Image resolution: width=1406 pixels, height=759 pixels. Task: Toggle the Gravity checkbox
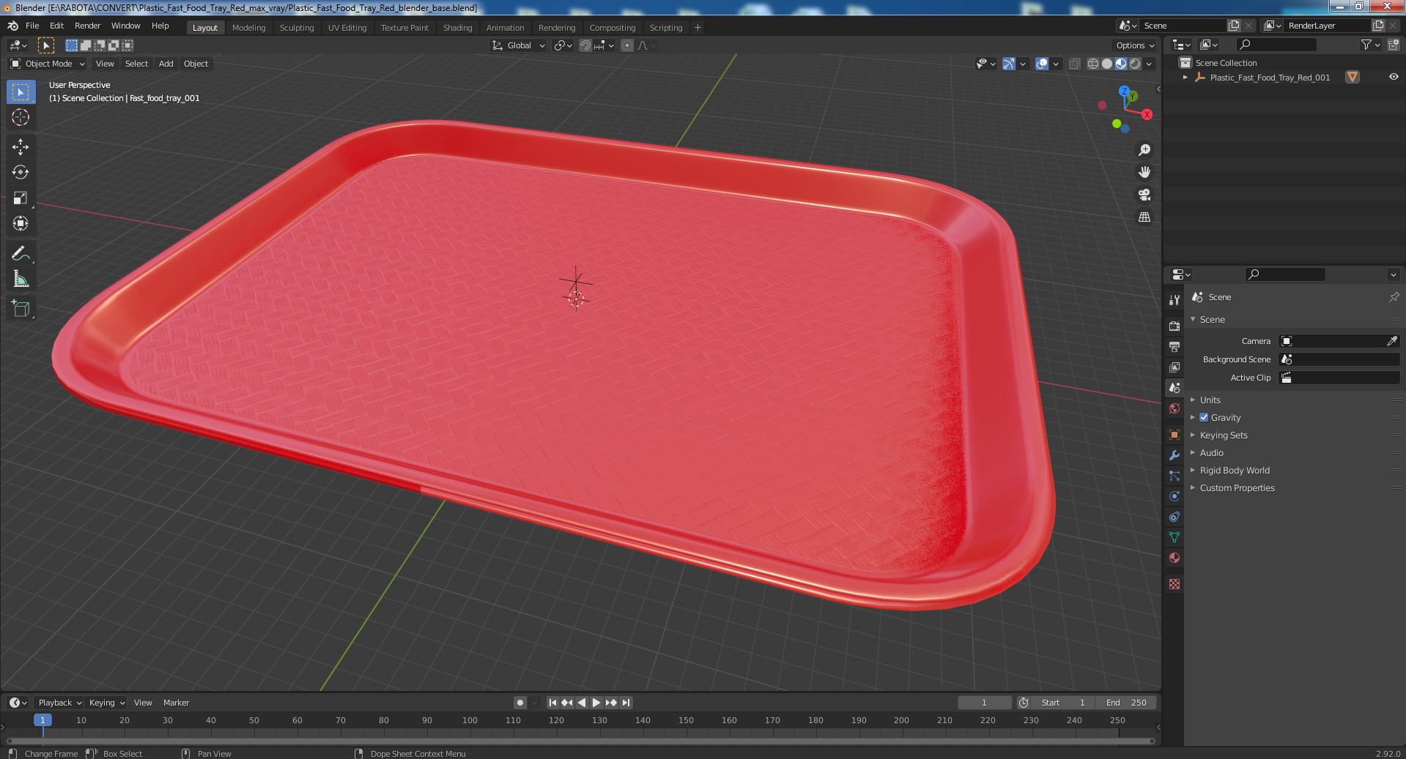pyautogui.click(x=1204, y=417)
